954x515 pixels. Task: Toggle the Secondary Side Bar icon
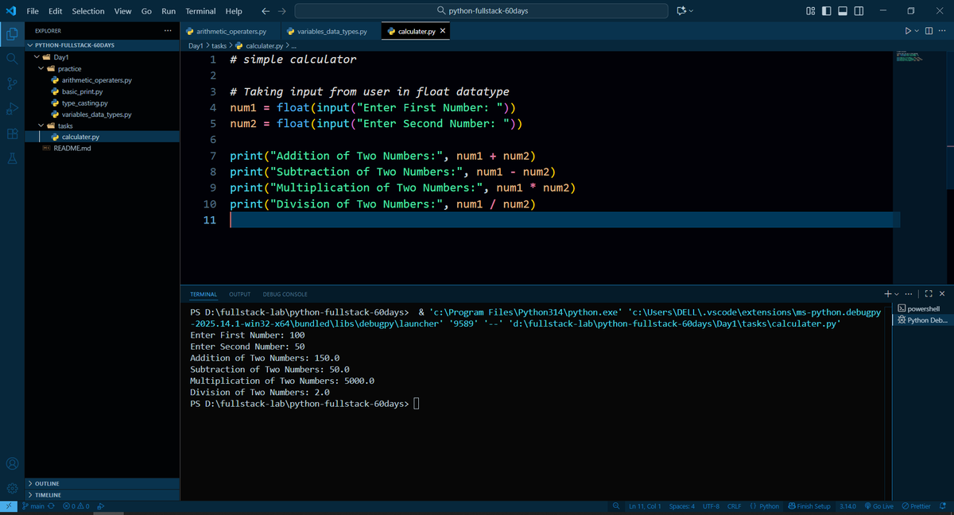860,10
